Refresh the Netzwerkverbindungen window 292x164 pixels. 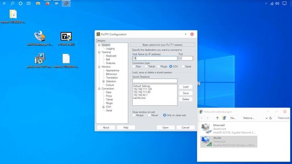click(x=271, y=118)
